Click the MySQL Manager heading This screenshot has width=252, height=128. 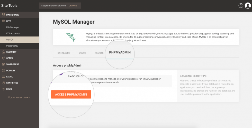tap(74, 22)
